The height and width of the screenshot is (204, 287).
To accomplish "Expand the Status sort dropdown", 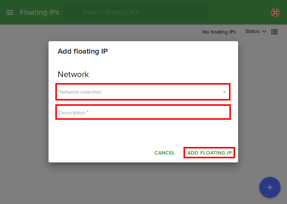I will [252, 31].
